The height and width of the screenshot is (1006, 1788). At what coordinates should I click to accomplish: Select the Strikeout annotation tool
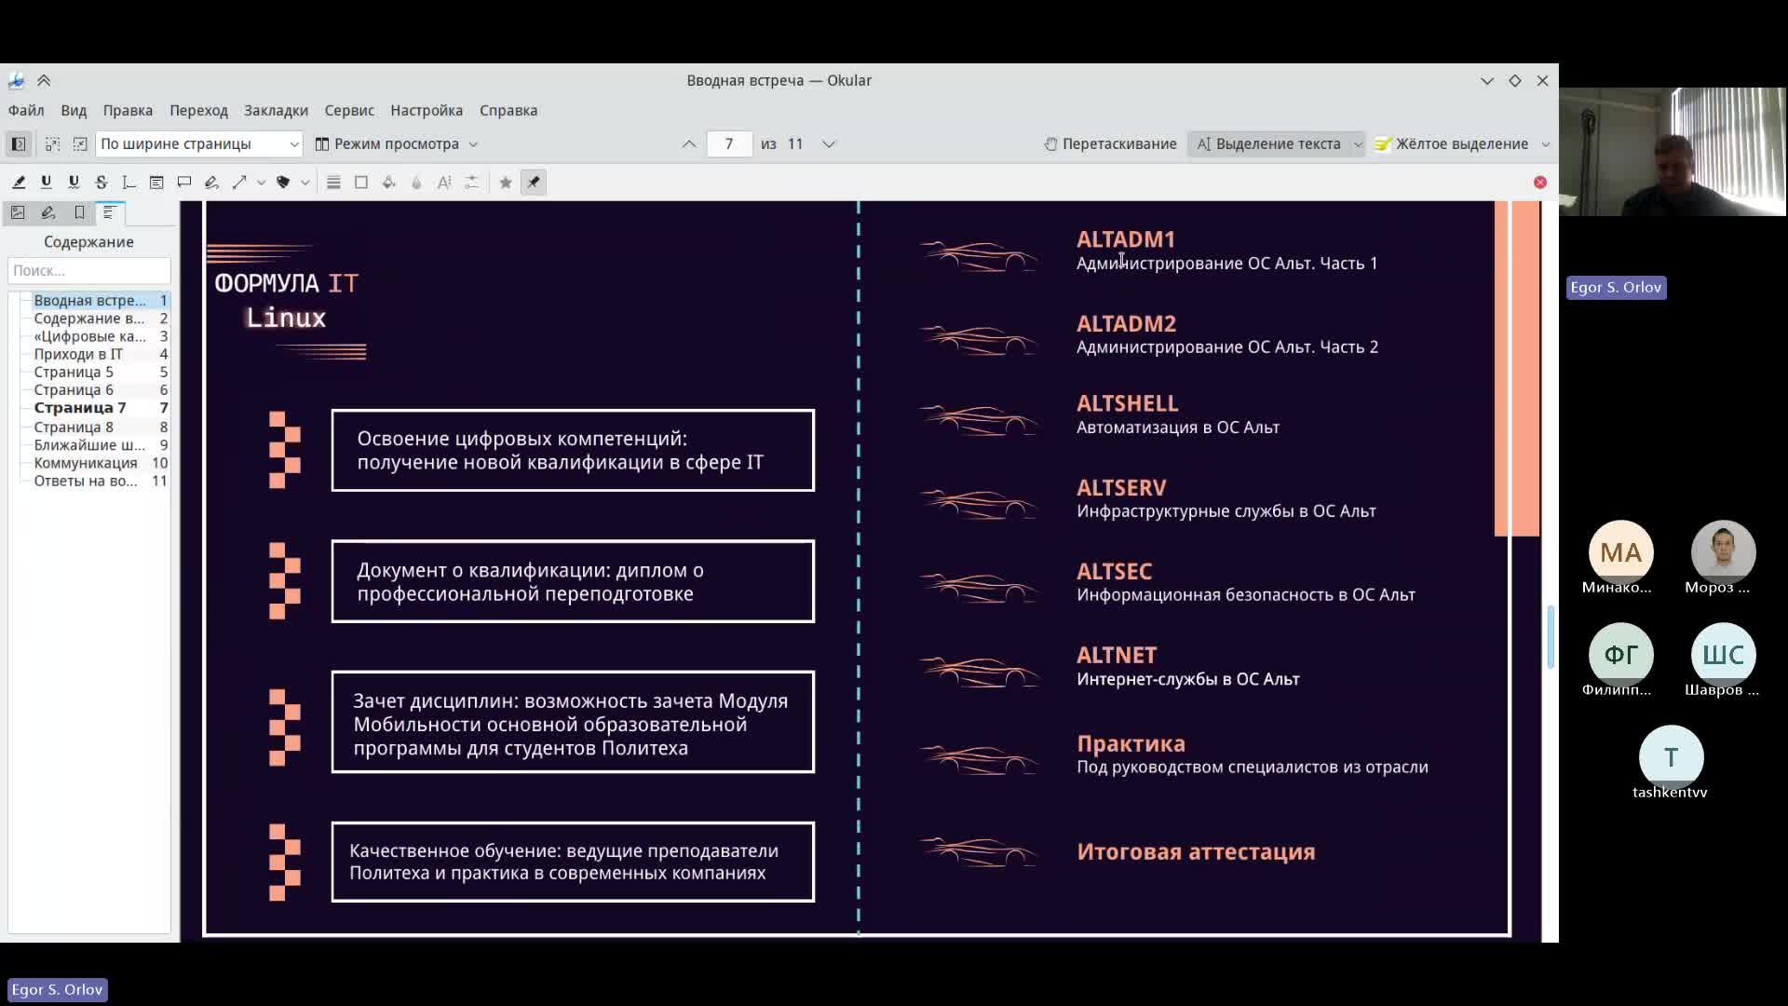tap(102, 183)
